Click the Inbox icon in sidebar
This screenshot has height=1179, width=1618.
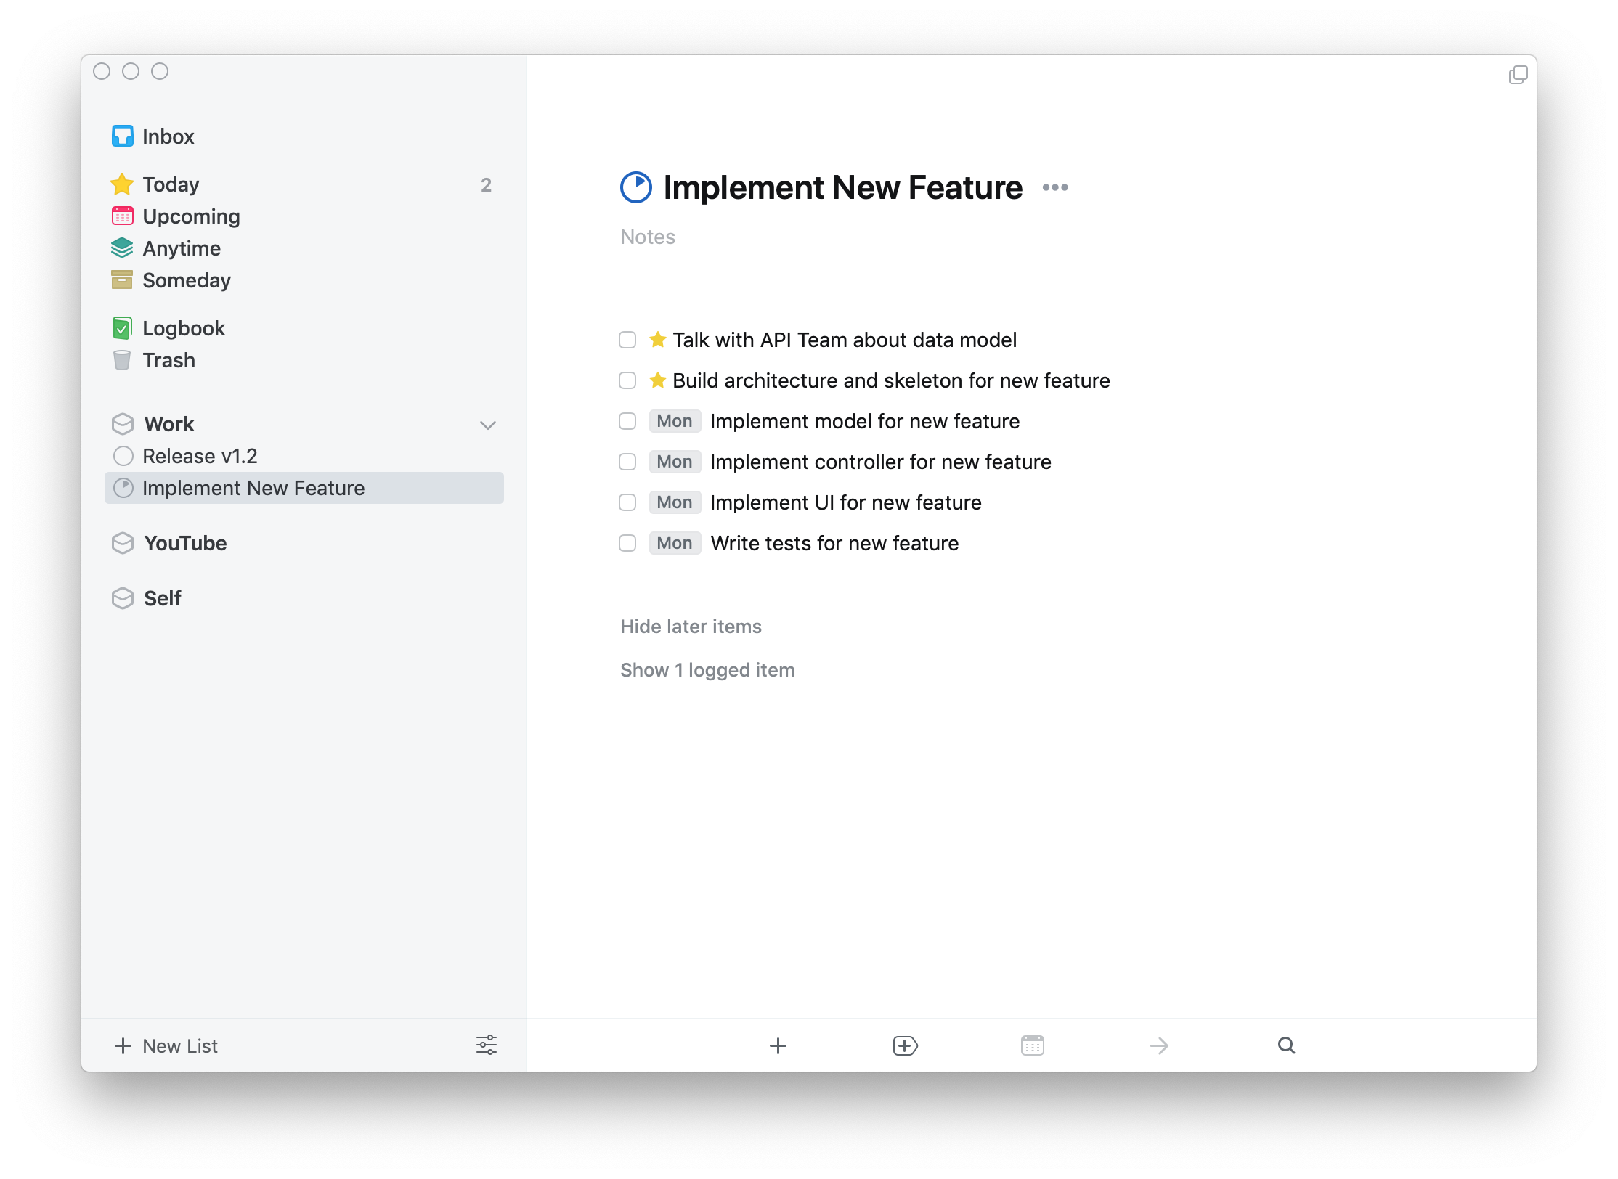click(x=122, y=136)
